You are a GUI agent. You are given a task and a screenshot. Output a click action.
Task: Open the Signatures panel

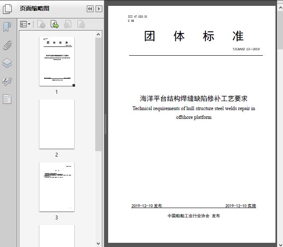coord(7,81)
